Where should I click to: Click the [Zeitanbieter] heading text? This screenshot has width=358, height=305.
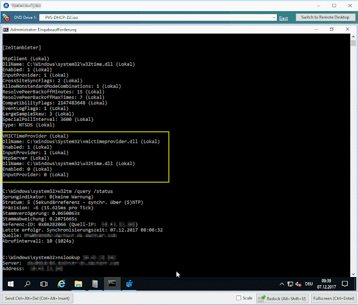point(22,48)
